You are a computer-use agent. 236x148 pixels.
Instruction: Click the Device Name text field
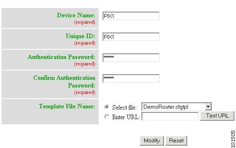pyautogui.click(x=131, y=16)
